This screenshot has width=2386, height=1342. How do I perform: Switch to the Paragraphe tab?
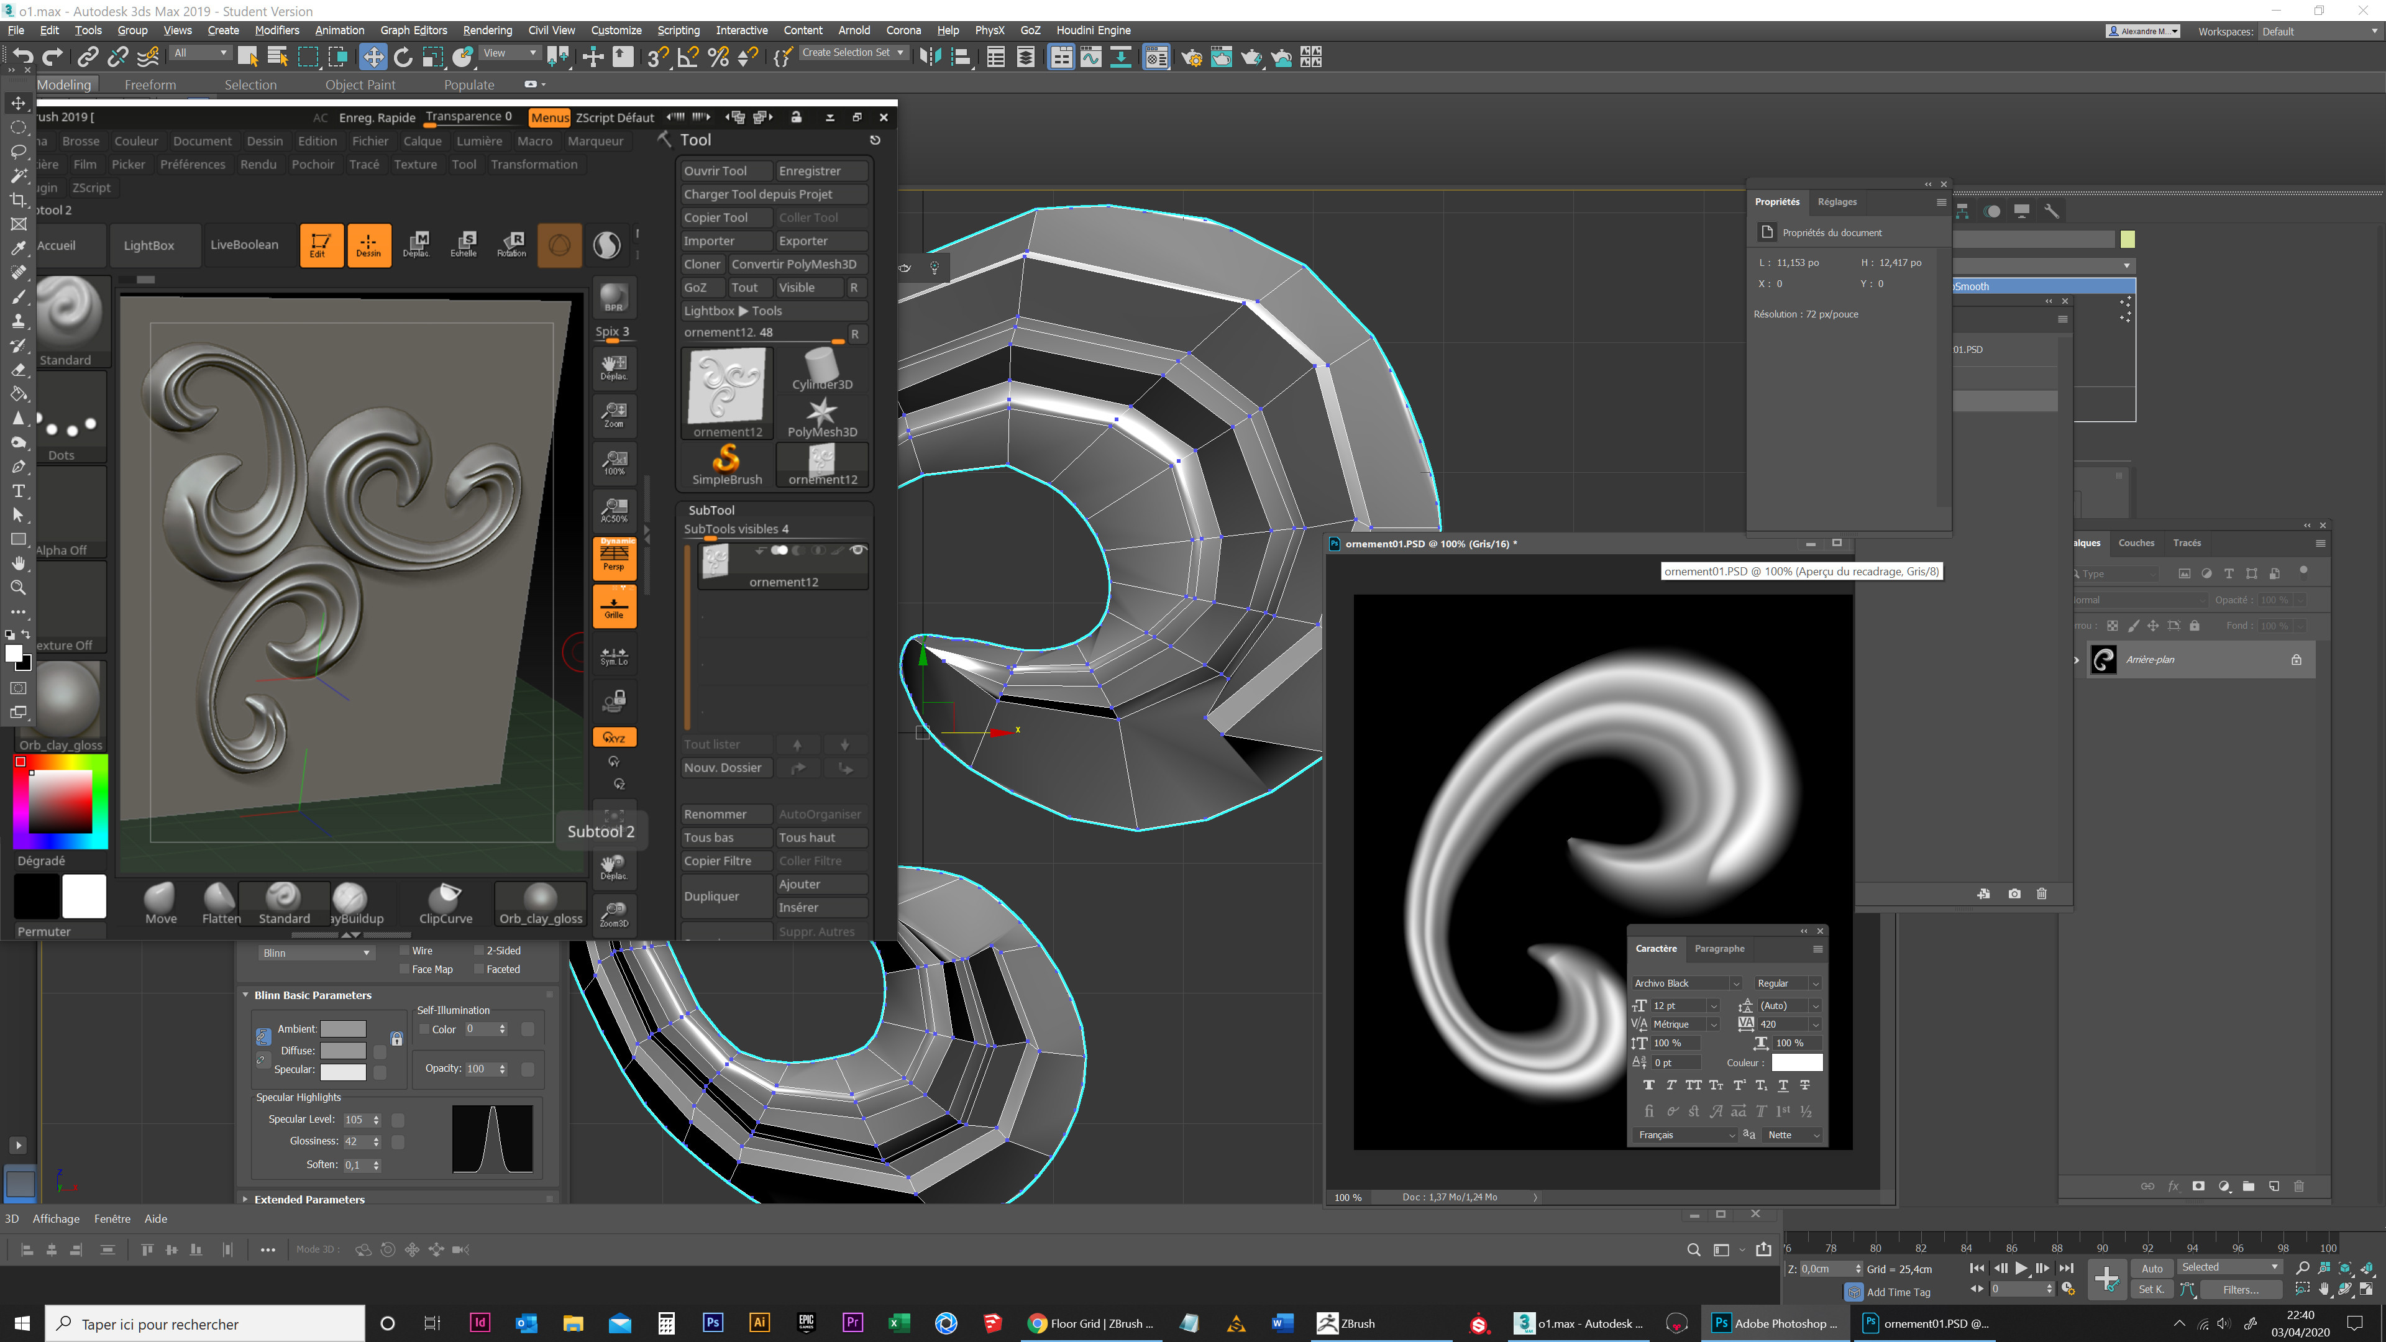(x=1719, y=948)
